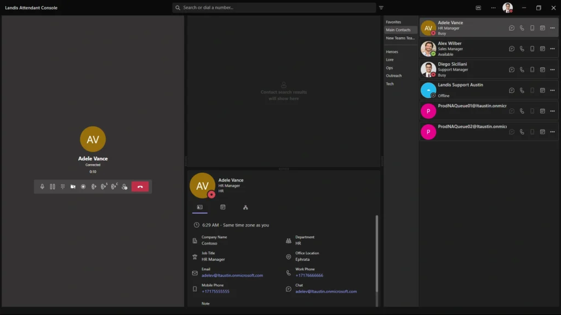Image resolution: width=561 pixels, height=315 pixels.
Task: View ProdNAQueue01 calendar
Action: pos(542,111)
